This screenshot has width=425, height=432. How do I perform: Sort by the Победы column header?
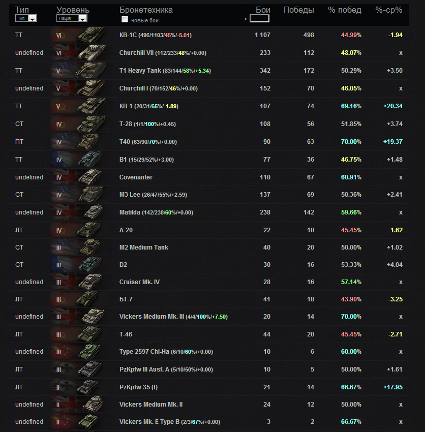coord(299,10)
